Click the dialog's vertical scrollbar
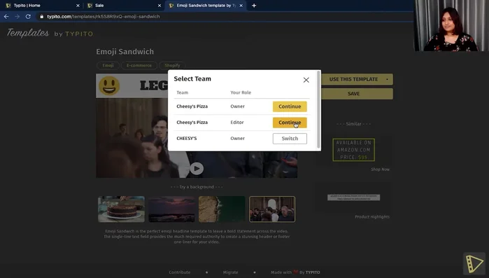489x278 pixels. click(318, 110)
